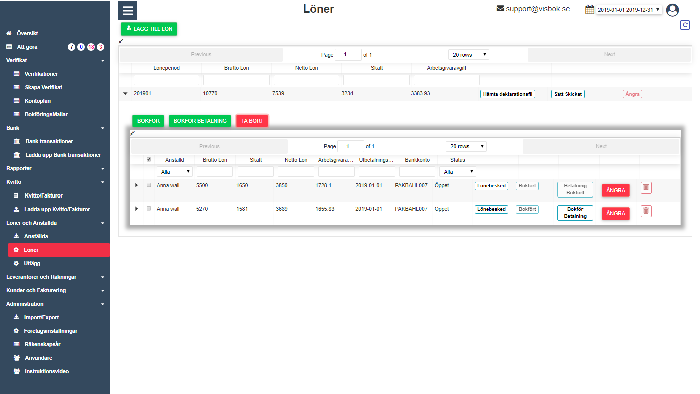Screen dimensions: 700x394
Task: Click the envelope icon beside the support email
Action: [x=500, y=9]
